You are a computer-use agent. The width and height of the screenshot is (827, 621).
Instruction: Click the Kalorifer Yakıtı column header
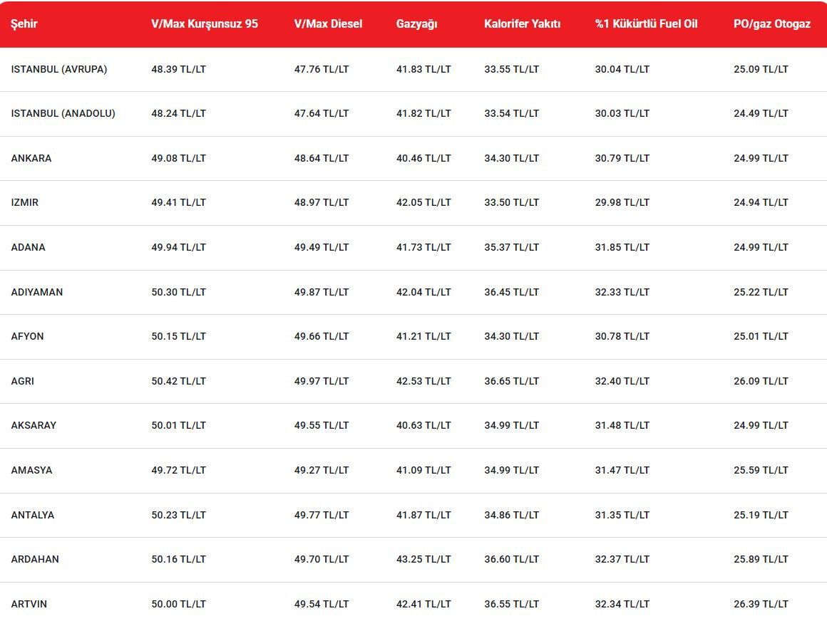(x=522, y=24)
